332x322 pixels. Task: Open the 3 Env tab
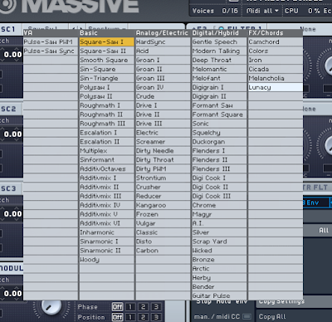[x=316, y=202]
